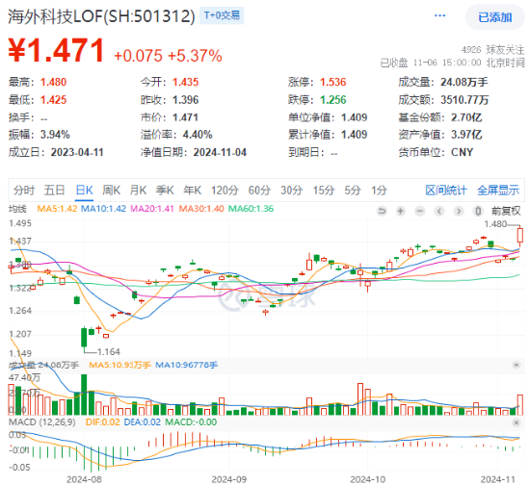This screenshot has width=530, height=485.
Task: Close the 成交量 volume indicator panel
Action: click(517, 365)
